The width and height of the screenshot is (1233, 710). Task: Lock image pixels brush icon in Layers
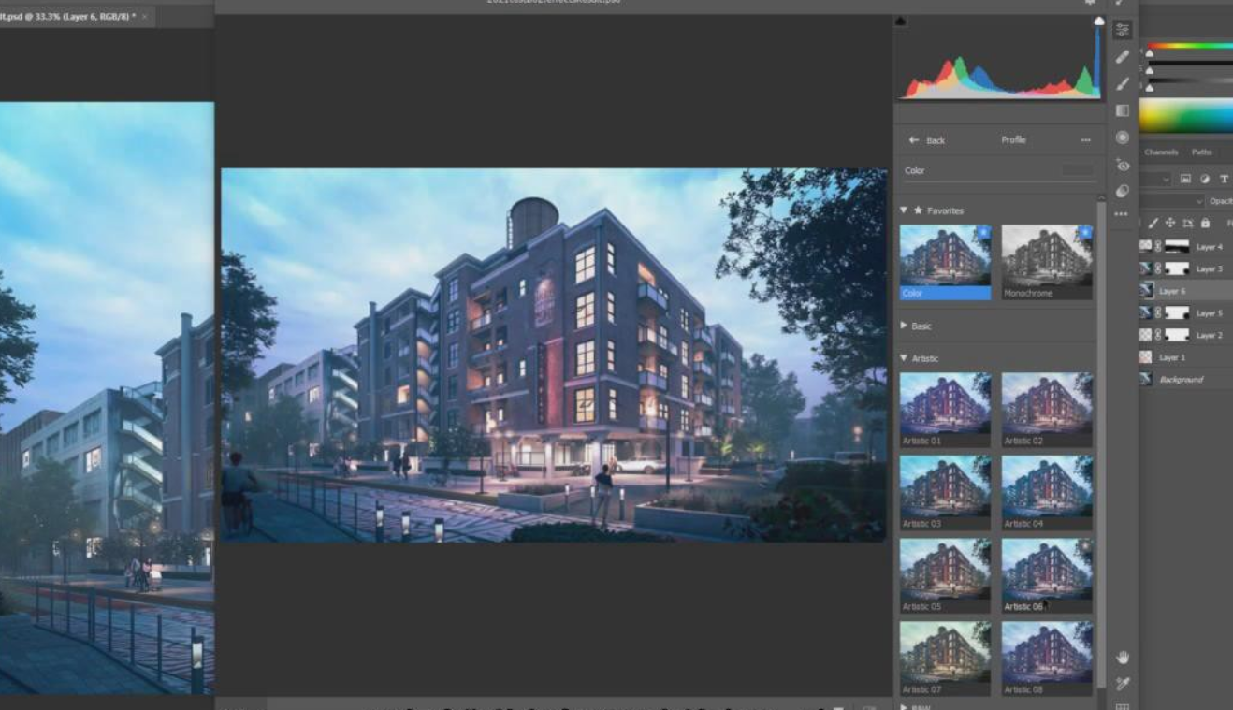point(1153,223)
